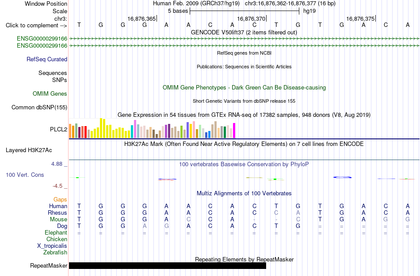The height and width of the screenshot is (276, 420).
Task: Click 'Repeating Elements by RepeatMasker' title
Action: tap(244, 259)
